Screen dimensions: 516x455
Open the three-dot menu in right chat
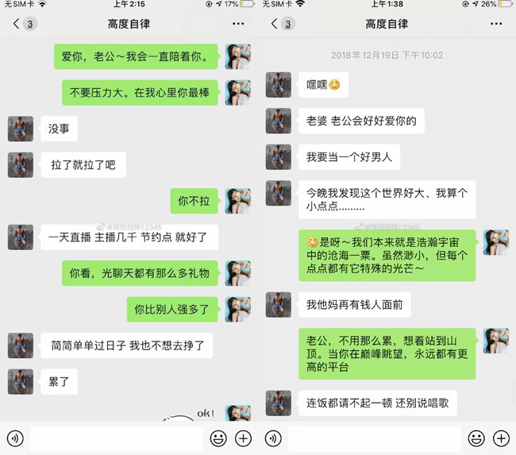(496, 24)
